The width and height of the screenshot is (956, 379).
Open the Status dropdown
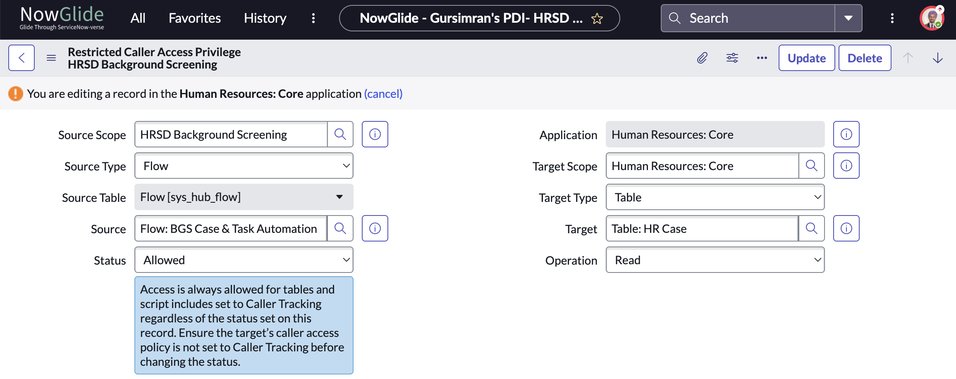[x=244, y=260]
